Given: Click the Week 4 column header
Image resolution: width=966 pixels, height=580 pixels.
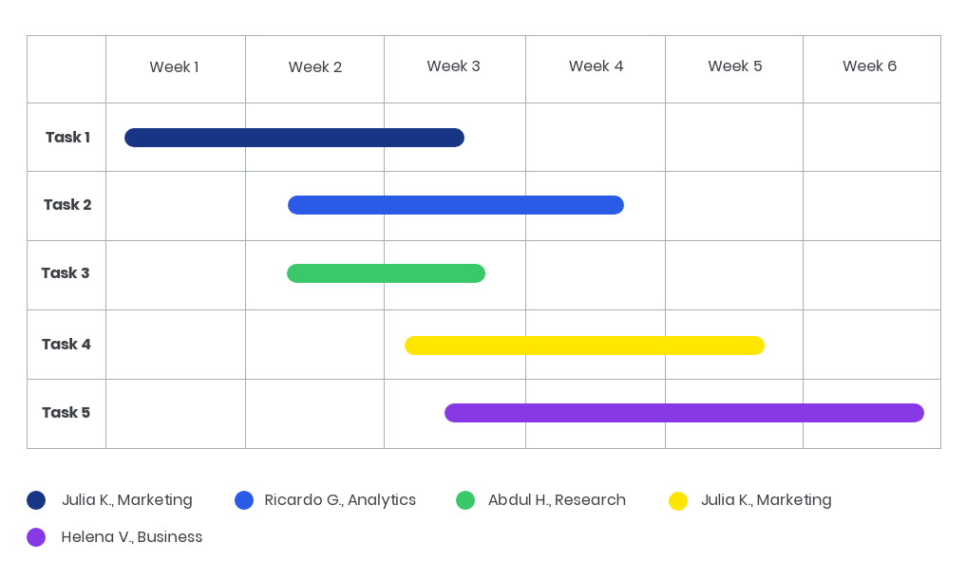Looking at the screenshot, I should [596, 66].
